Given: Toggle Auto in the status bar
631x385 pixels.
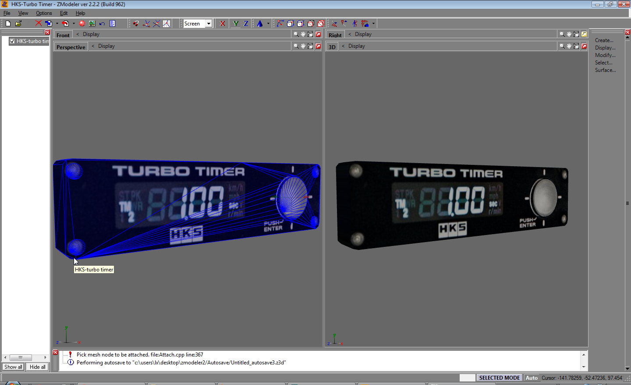Looking at the screenshot, I should pyautogui.click(x=532, y=378).
